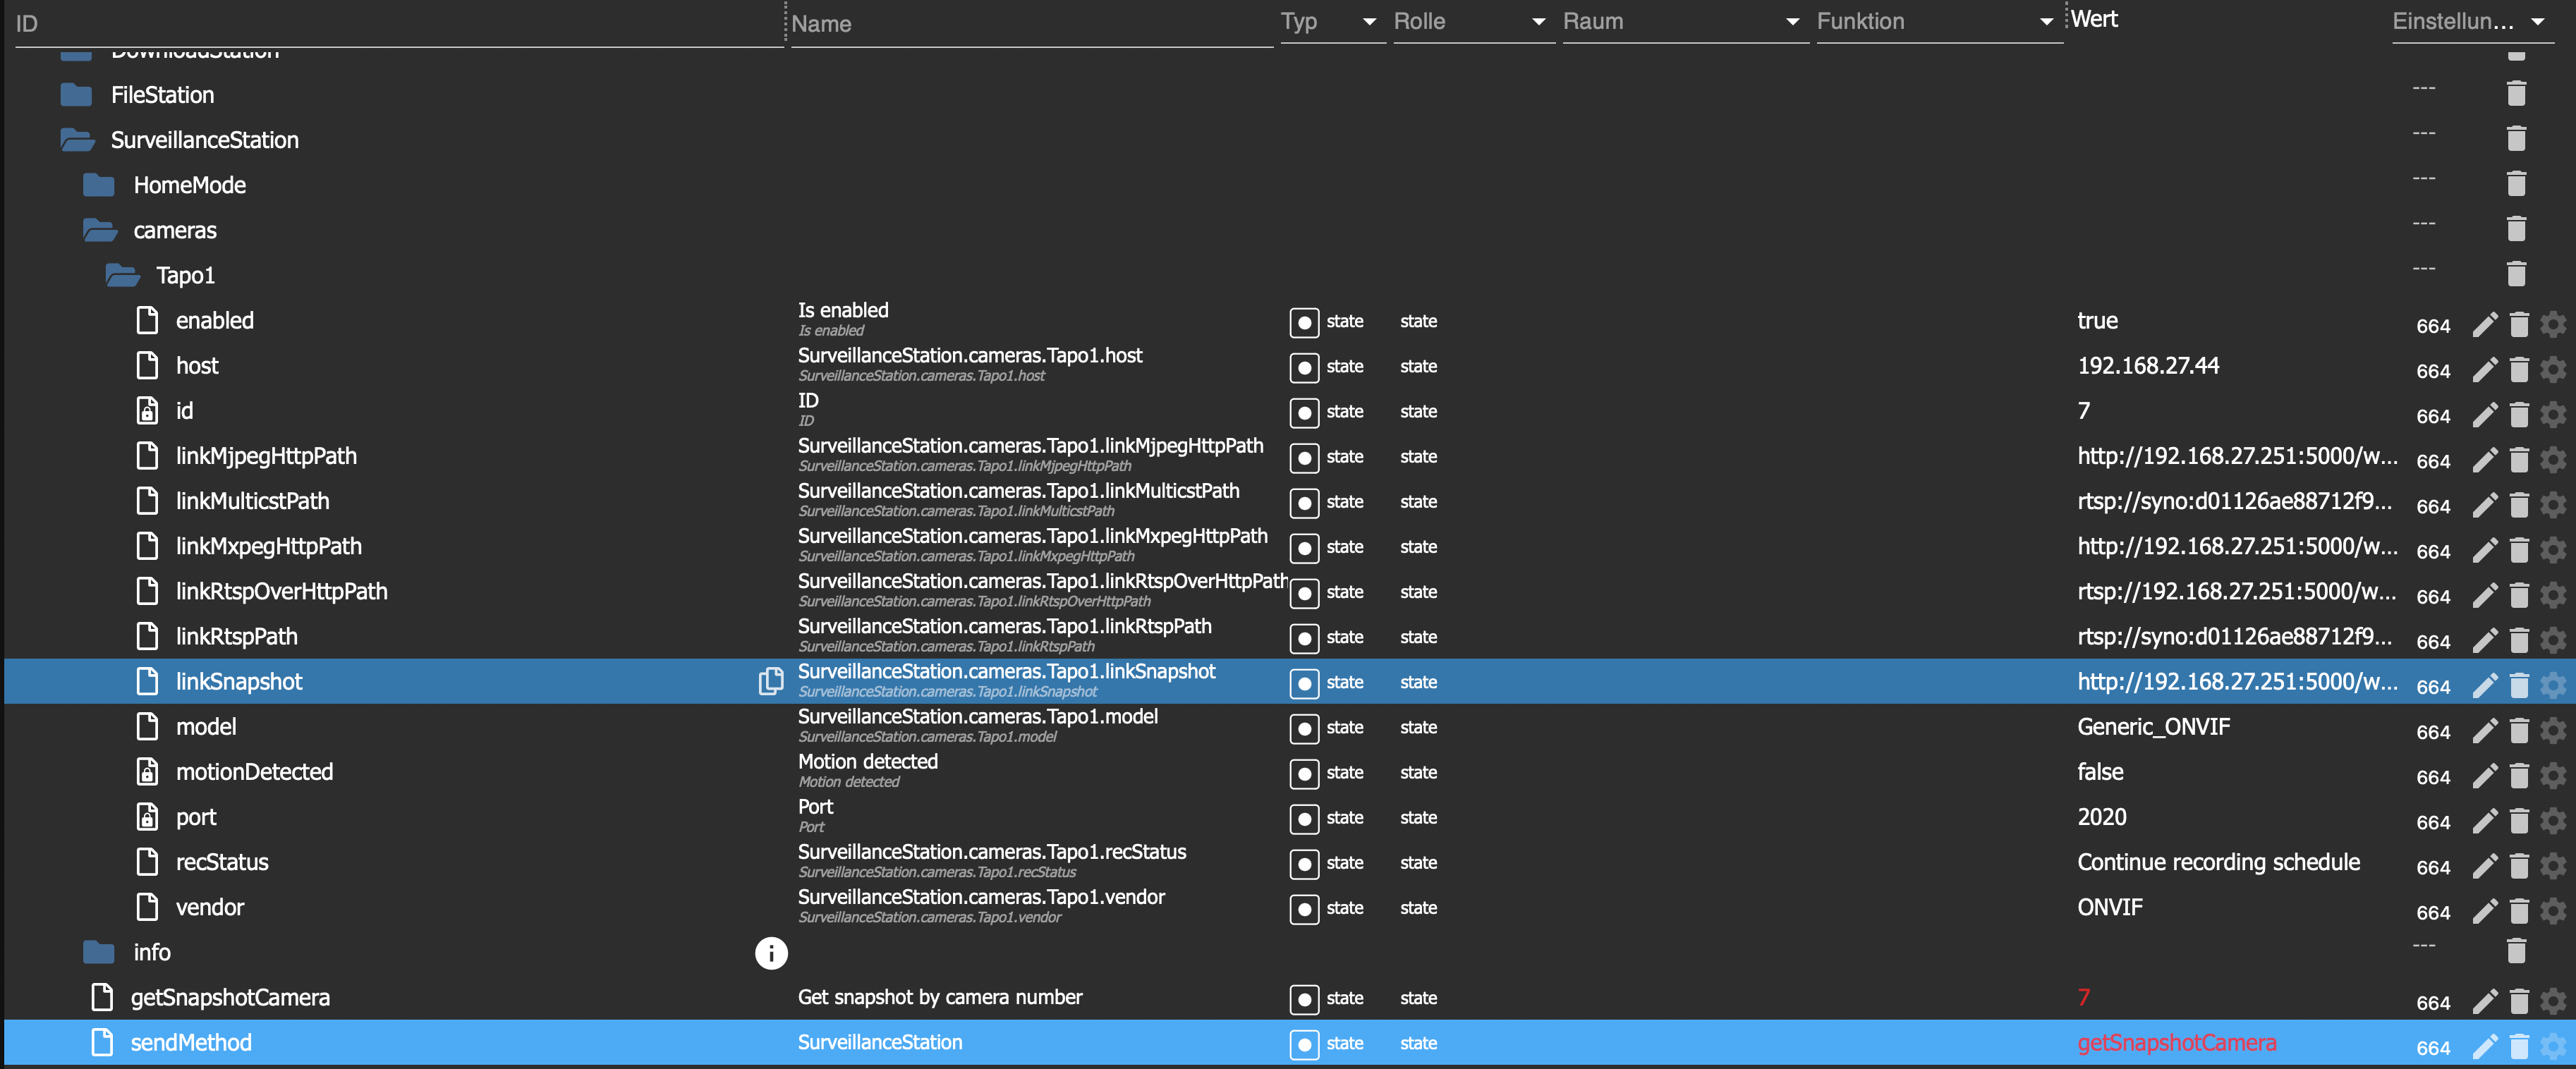The height and width of the screenshot is (1069, 2576).
Task: Open the Rolle filter dropdown
Action: coord(1538,22)
